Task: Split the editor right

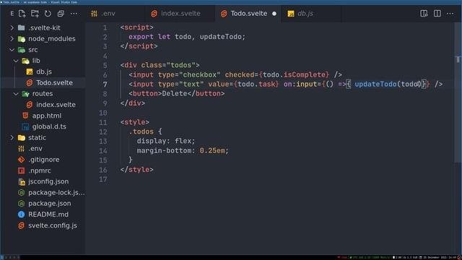Action: click(437, 14)
